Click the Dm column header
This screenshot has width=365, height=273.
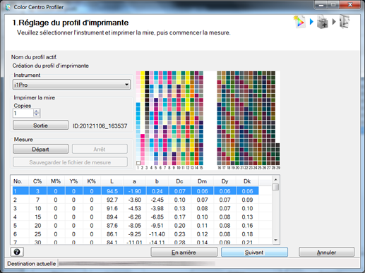(x=203, y=181)
